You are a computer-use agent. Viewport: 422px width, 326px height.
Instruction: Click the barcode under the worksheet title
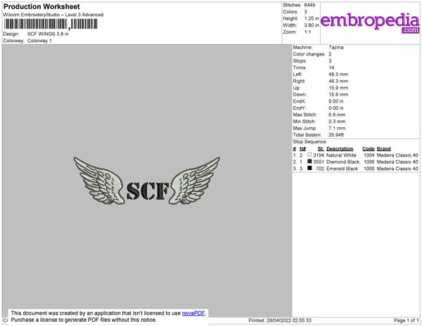pos(51,24)
